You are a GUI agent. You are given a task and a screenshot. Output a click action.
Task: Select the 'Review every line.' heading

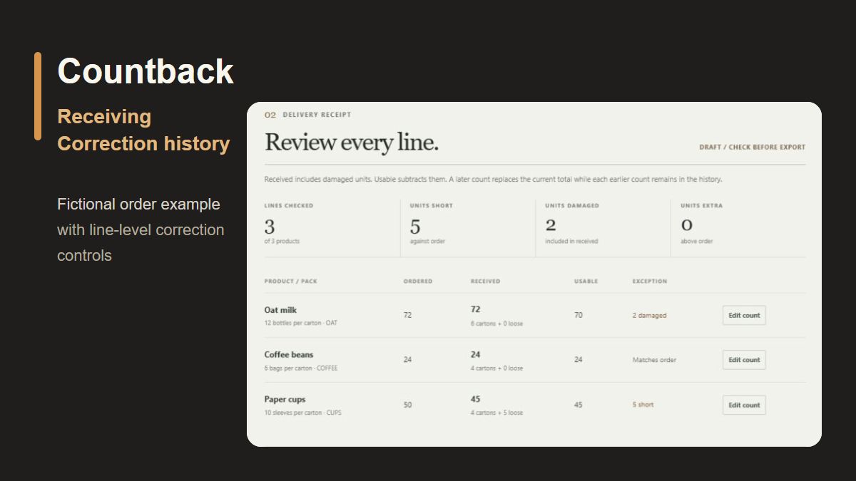pos(352,143)
